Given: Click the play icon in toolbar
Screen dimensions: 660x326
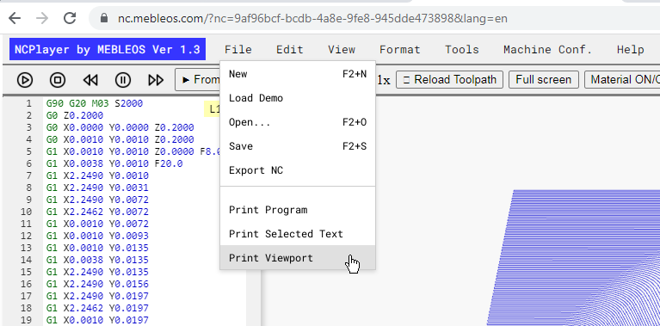Looking at the screenshot, I should click(25, 80).
